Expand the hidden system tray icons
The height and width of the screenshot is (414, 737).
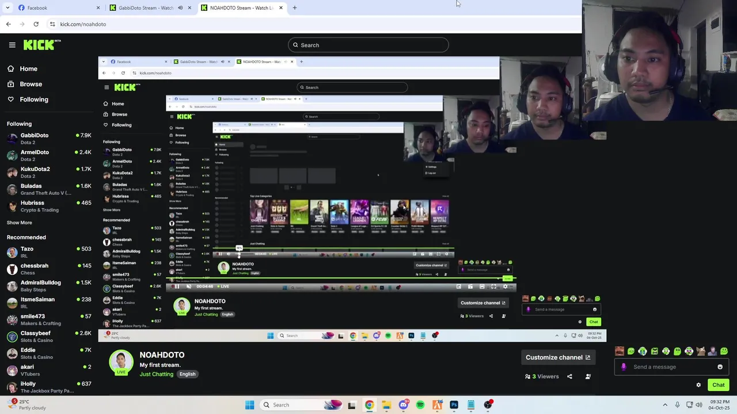click(x=665, y=405)
